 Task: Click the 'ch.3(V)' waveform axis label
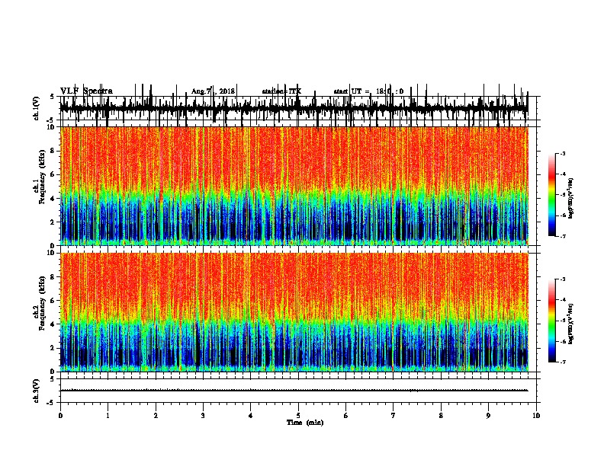pyautogui.click(x=37, y=391)
